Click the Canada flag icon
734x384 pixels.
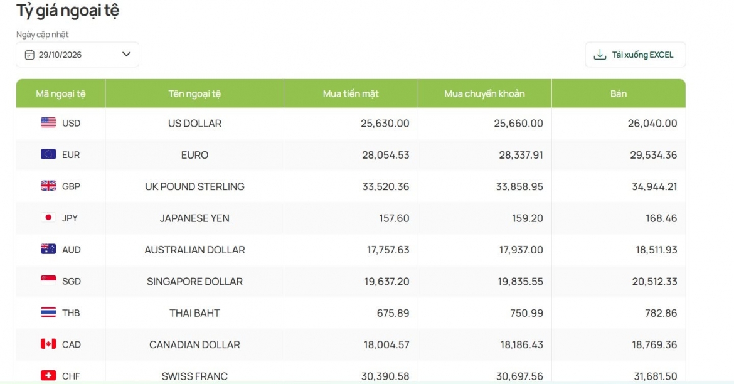click(x=48, y=344)
